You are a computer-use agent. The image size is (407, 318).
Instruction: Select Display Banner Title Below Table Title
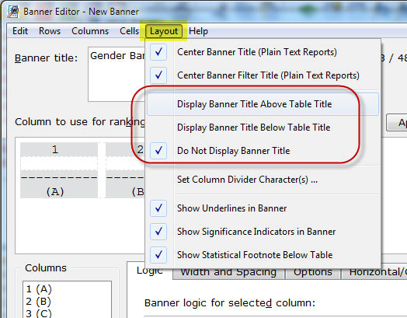point(263,128)
